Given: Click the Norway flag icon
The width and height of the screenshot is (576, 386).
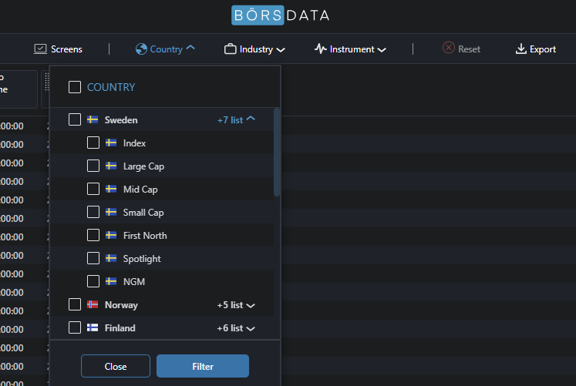Looking at the screenshot, I should [93, 305].
